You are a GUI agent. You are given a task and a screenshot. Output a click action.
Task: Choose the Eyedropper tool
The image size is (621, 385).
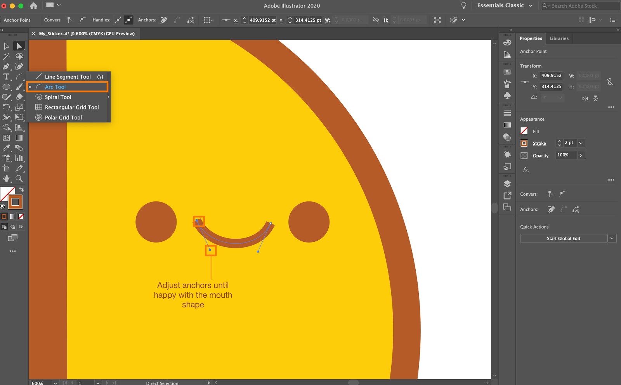[x=6, y=148]
